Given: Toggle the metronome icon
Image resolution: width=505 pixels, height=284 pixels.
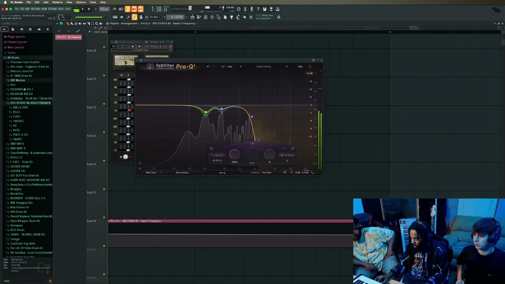Looking at the screenshot, I should [x=114, y=9].
